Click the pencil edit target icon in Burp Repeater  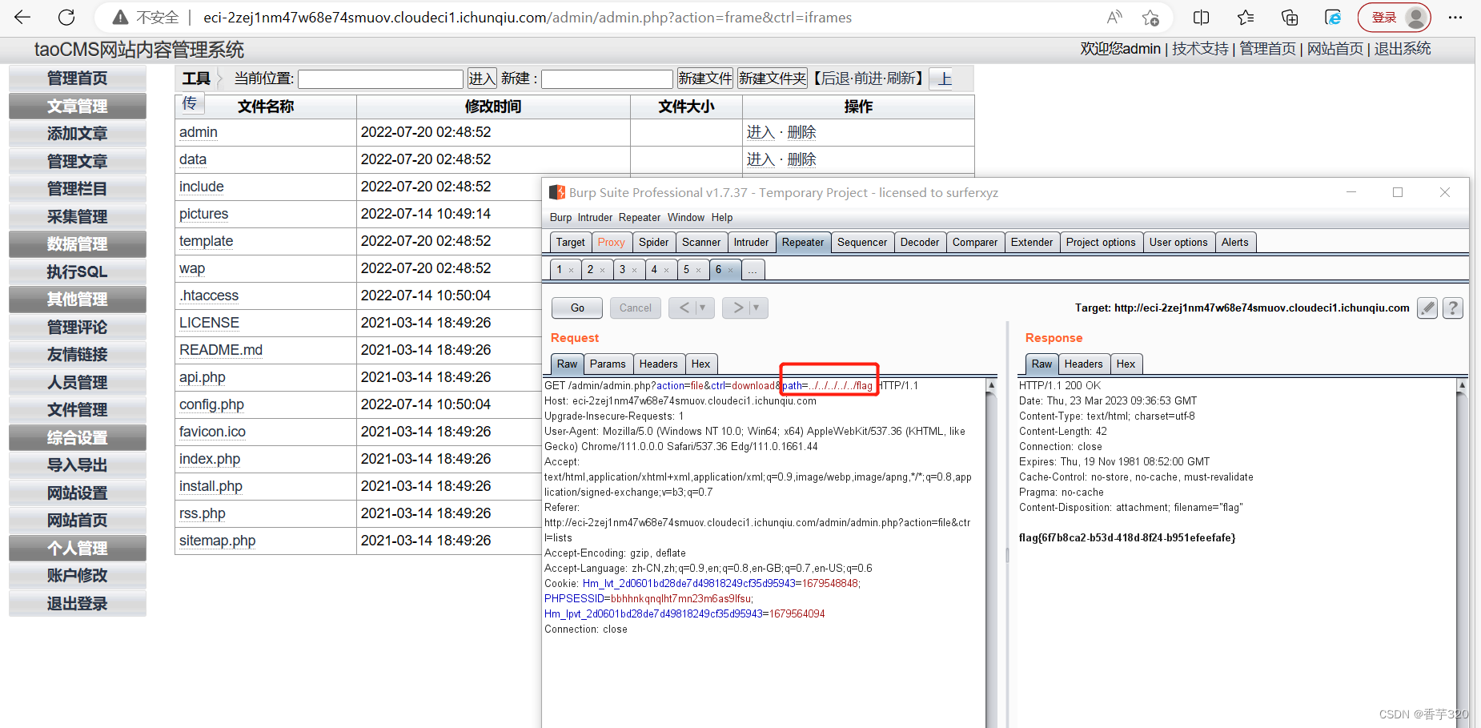(x=1427, y=308)
